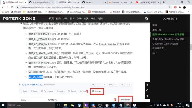The image size is (192, 108).
Task: Open the Chrome profile avatar
Action: pos(184,7)
